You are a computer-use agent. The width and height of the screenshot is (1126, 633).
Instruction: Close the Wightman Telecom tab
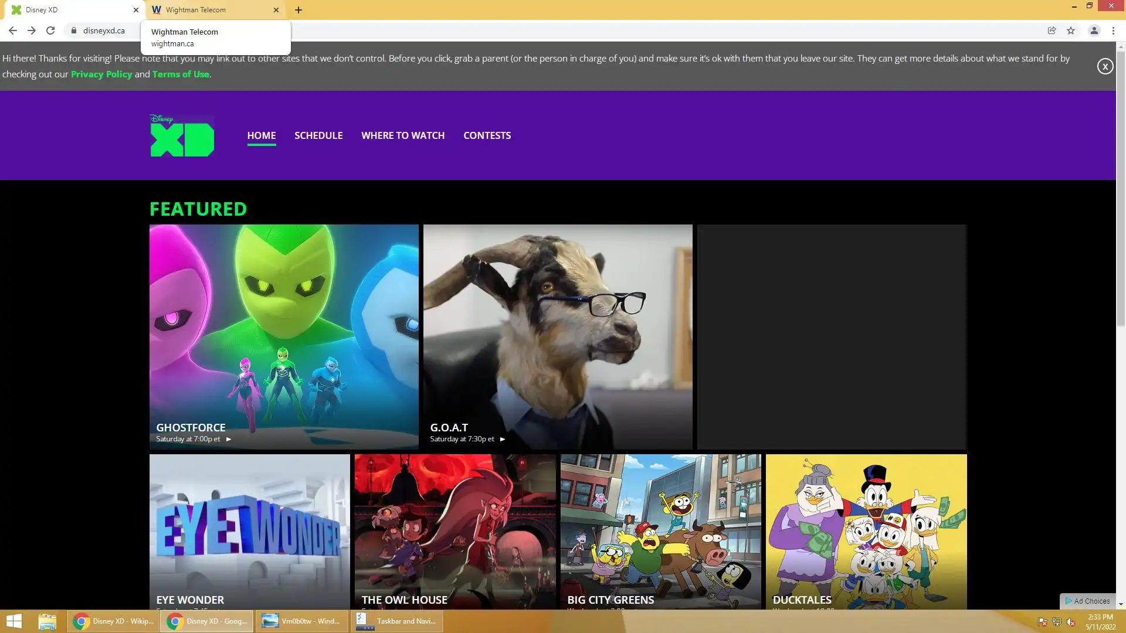click(x=276, y=10)
